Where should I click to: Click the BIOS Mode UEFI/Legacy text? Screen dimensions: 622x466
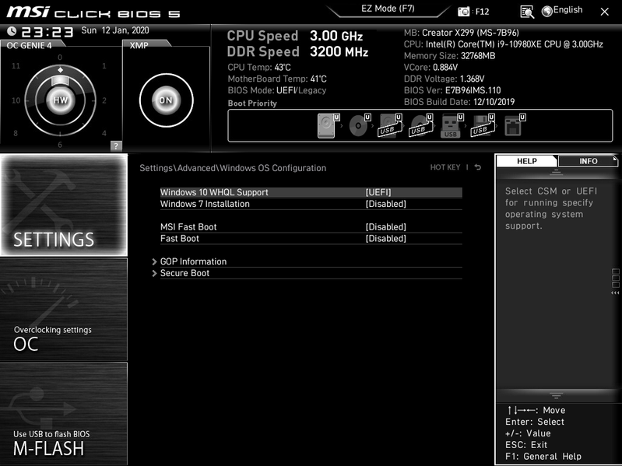(277, 90)
